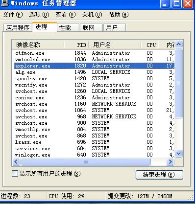This screenshot has height=204, width=195.
Task: Select svchost.exe with PID 900
Action: click(94, 123)
